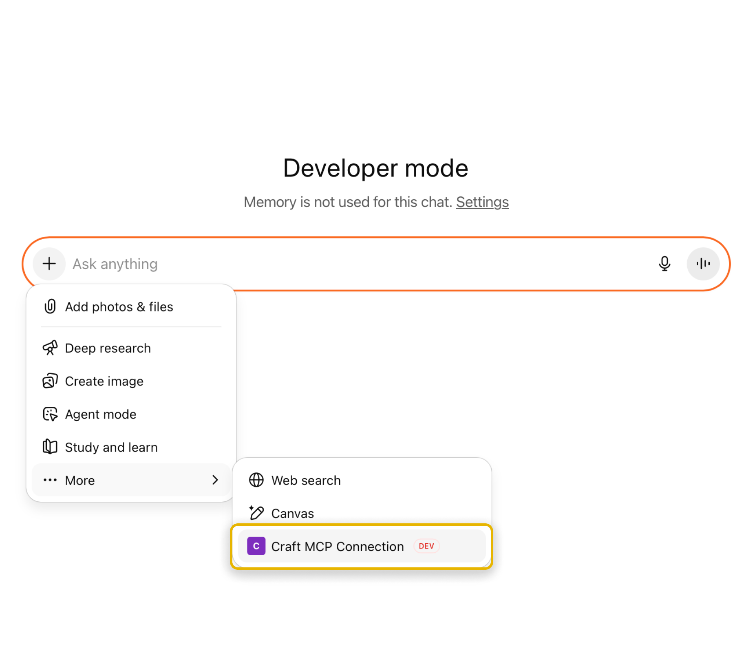Toggle Web search on
The height and width of the screenshot is (666, 746).
click(x=306, y=480)
